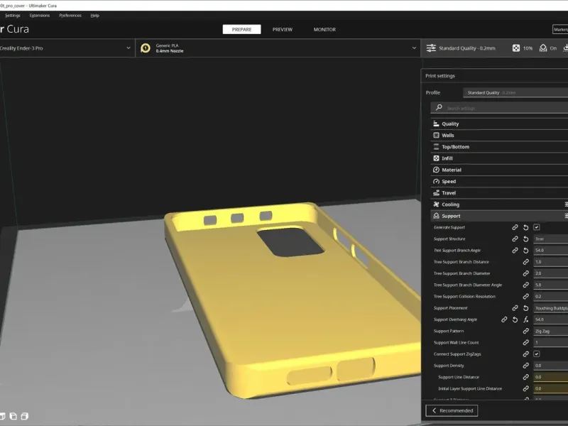Click the Search settings field

[x=499, y=108]
